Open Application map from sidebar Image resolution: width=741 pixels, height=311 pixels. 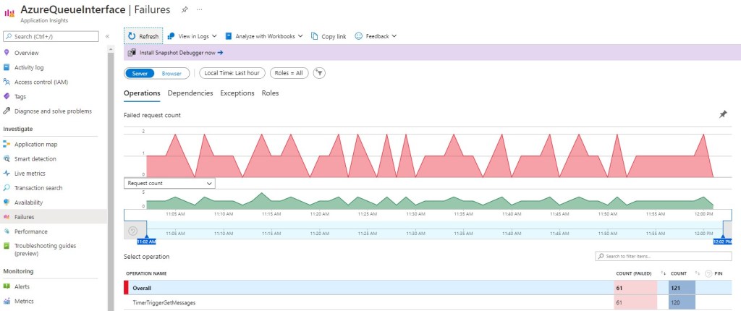(x=35, y=145)
